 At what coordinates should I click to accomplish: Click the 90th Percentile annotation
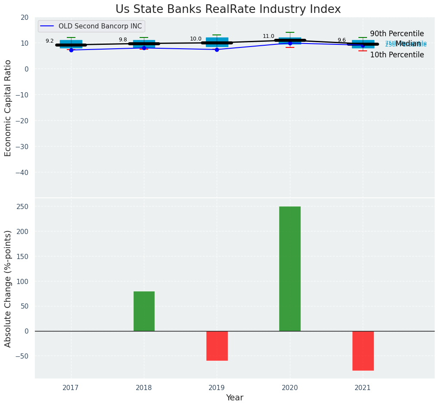point(397,34)
